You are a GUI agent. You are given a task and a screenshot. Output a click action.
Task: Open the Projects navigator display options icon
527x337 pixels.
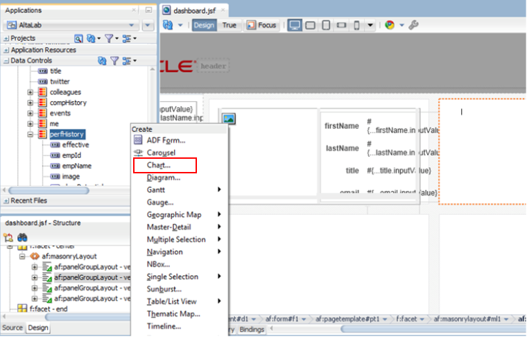coord(127,39)
